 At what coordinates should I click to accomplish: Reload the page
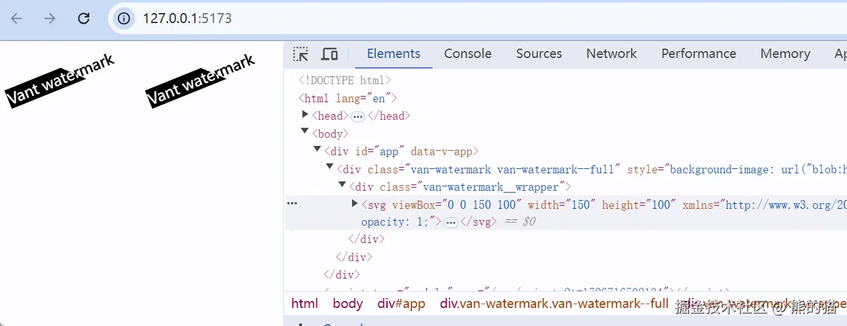(84, 19)
